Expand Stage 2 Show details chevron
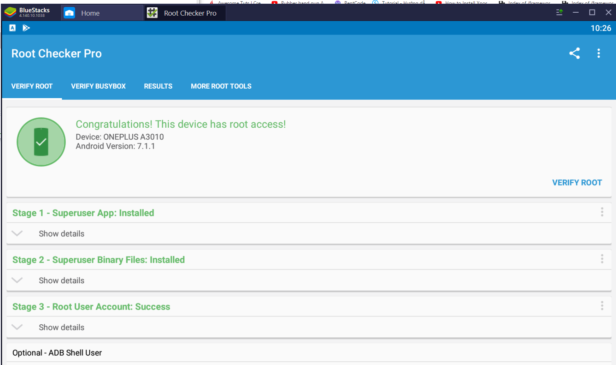This screenshot has height=365, width=616. [x=17, y=280]
